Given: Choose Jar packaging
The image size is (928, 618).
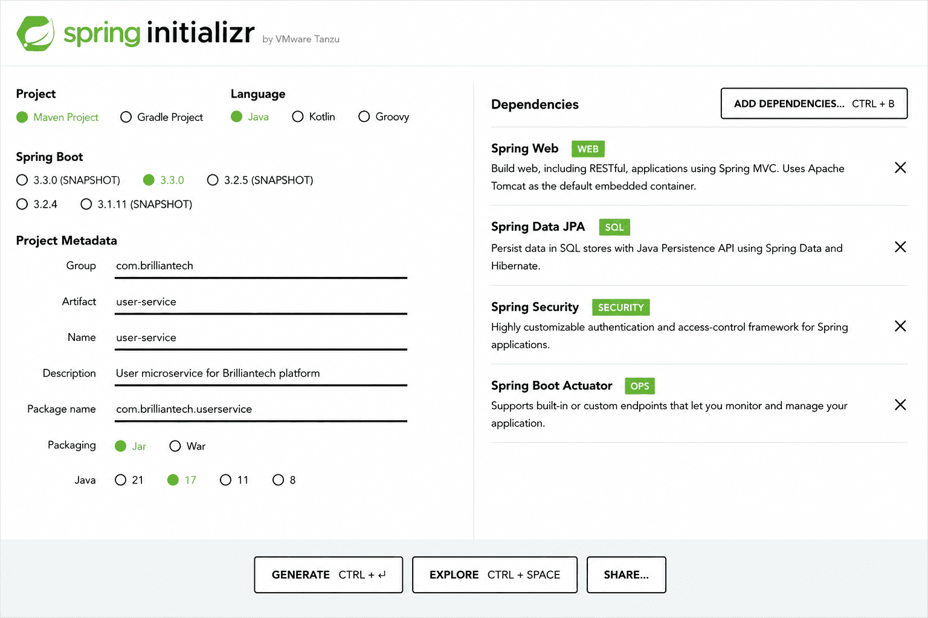Looking at the screenshot, I should (x=130, y=446).
